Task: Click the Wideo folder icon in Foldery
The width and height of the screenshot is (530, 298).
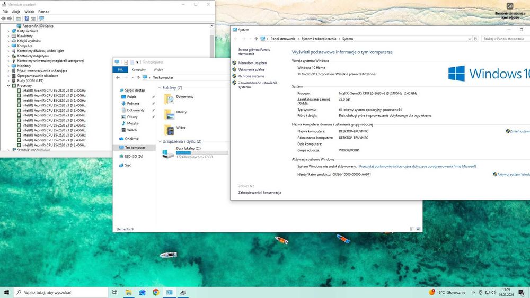Action: click(x=169, y=130)
